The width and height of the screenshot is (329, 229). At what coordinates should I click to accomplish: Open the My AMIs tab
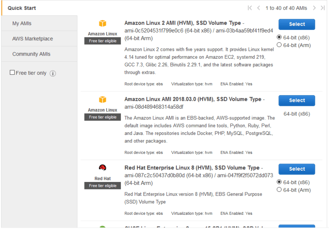pyautogui.click(x=39, y=23)
